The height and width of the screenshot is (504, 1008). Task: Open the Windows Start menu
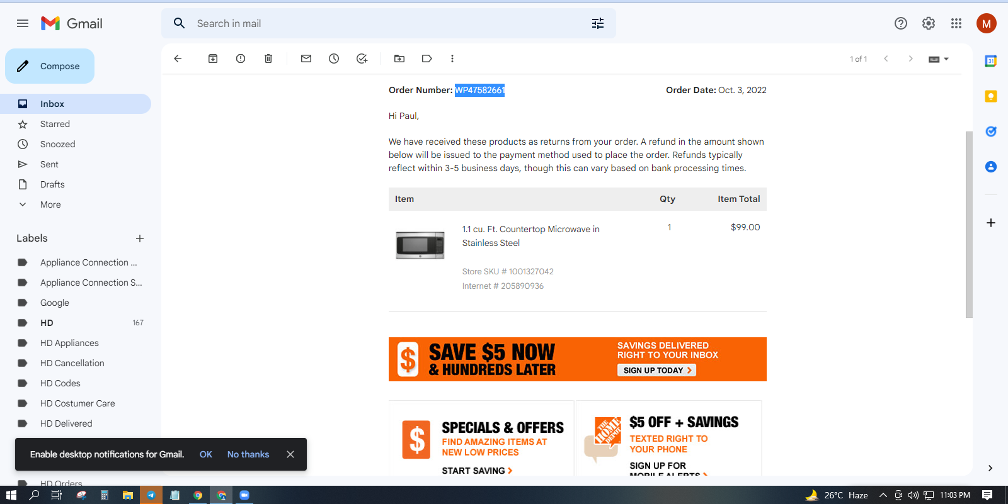(11, 495)
